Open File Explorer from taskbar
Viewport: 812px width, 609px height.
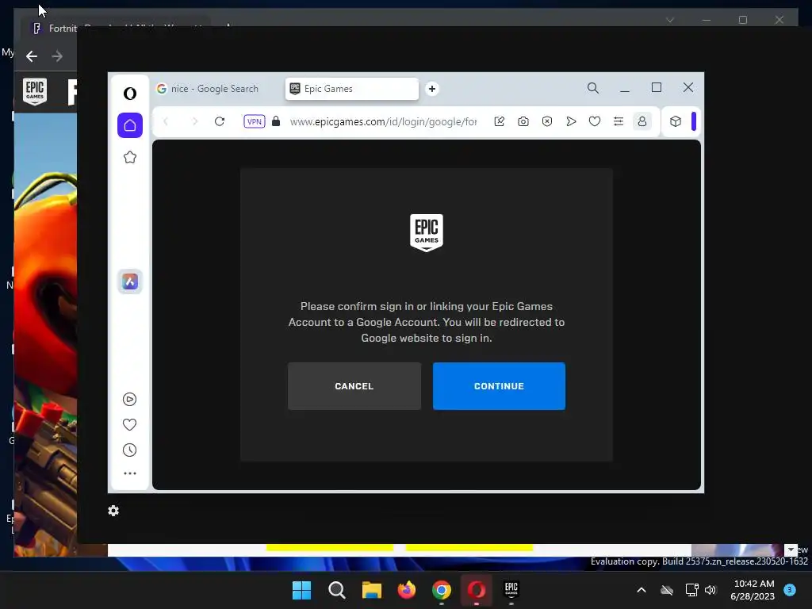click(x=371, y=590)
